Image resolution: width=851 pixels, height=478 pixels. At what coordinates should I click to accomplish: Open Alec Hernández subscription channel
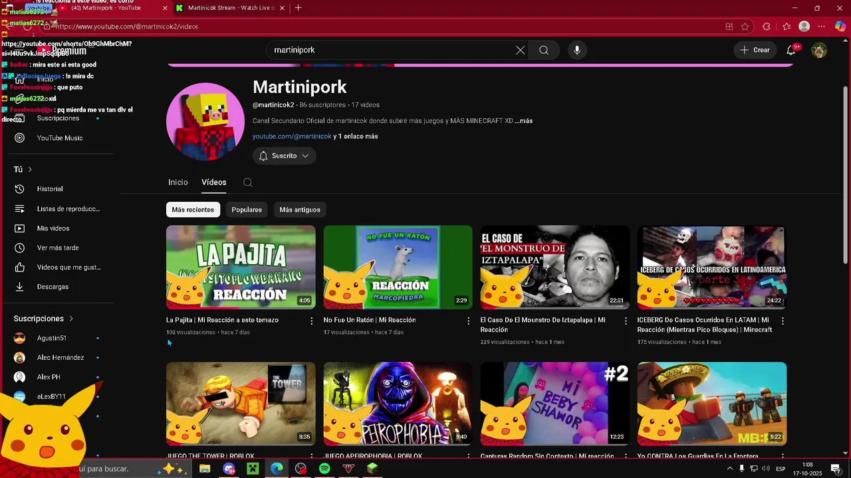(61, 358)
